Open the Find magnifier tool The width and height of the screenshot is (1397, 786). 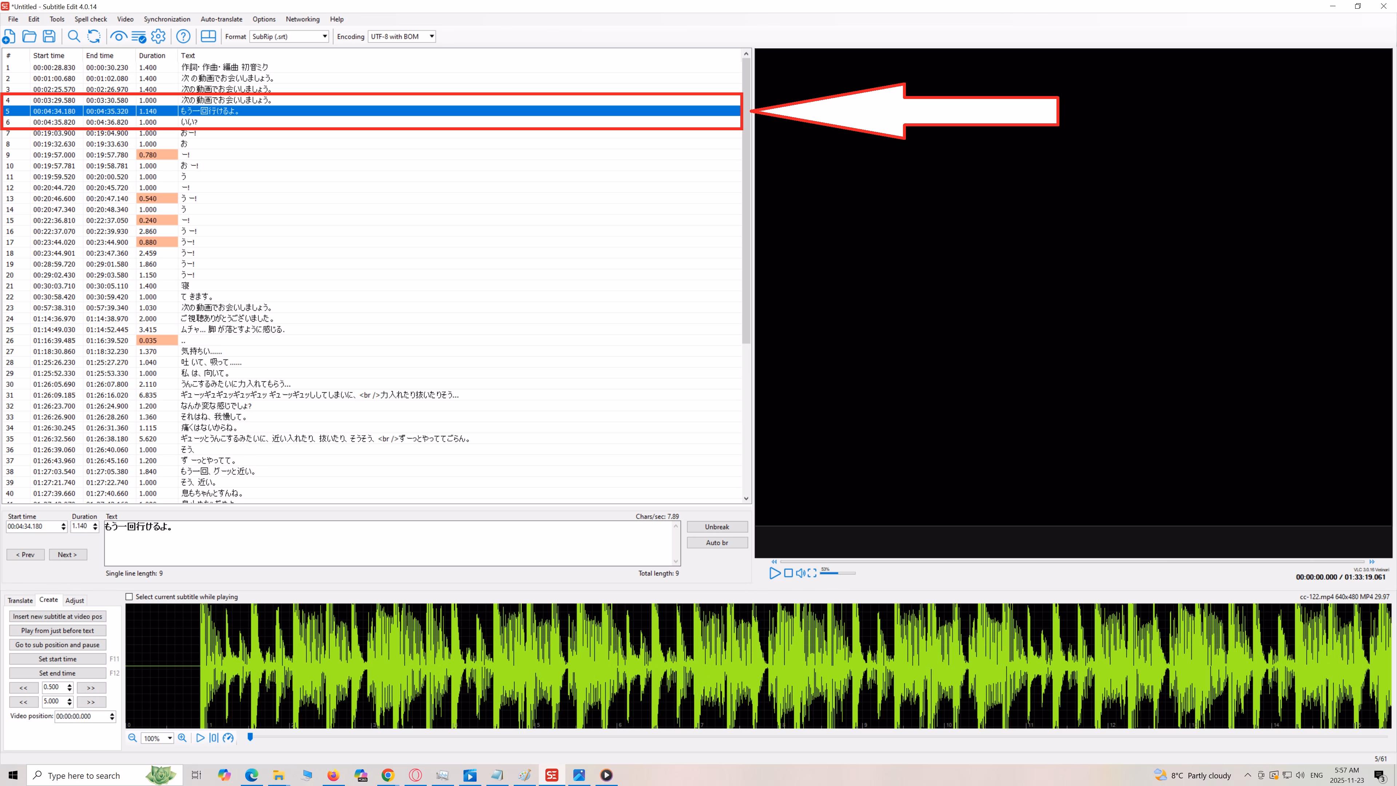[x=74, y=36]
